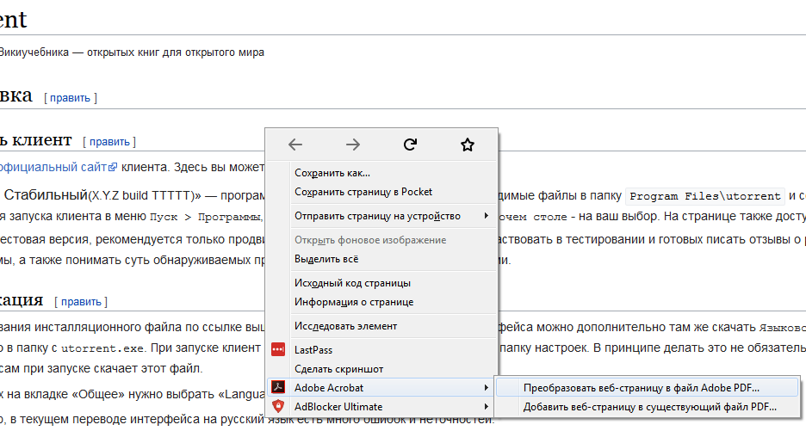Bookmark page with the star icon
The width and height of the screenshot is (806, 437).
click(468, 145)
